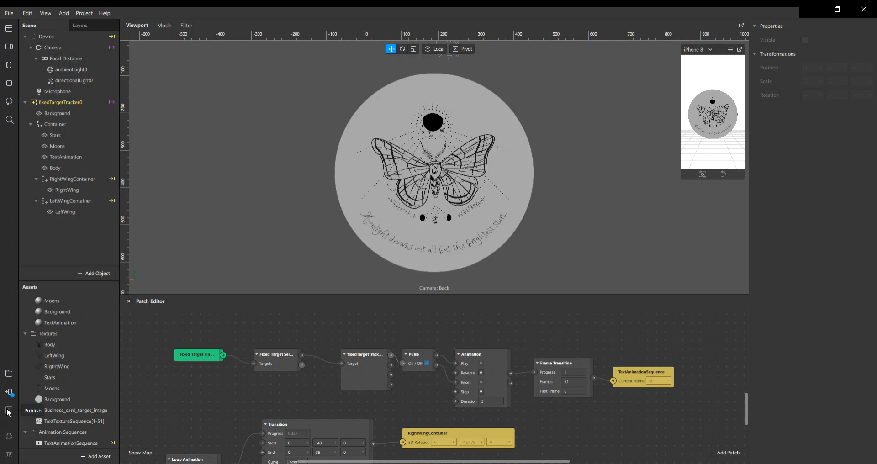This screenshot has height=464, width=877.
Task: Collapse the Container node
Action: point(31,124)
